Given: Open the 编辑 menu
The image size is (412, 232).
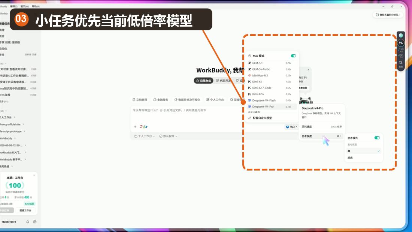Looking at the screenshot, I should (13, 6).
